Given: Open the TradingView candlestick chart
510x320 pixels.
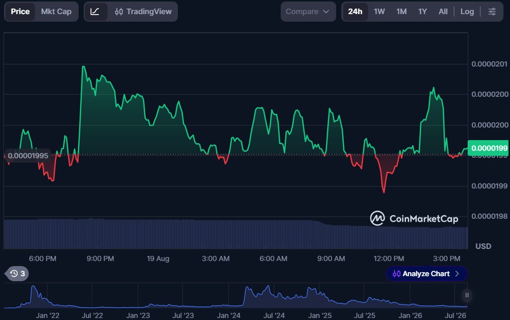Looking at the screenshot, I should (143, 12).
